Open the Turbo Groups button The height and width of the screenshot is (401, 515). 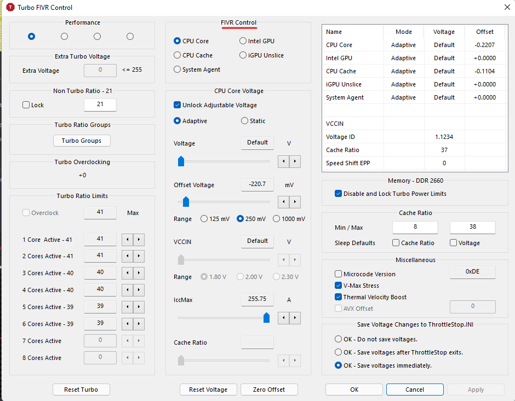[x=82, y=141]
